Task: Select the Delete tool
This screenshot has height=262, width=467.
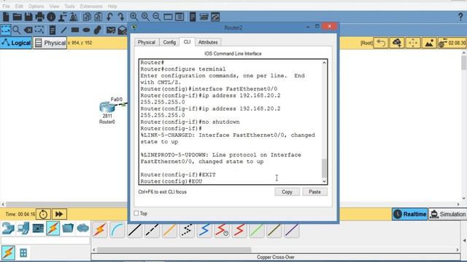Action: pyautogui.click(x=28, y=30)
